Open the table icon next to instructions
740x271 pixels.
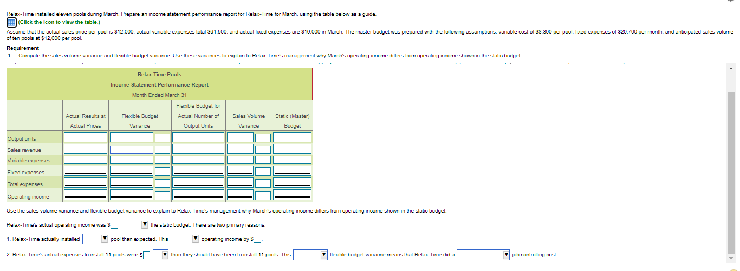tap(11, 22)
